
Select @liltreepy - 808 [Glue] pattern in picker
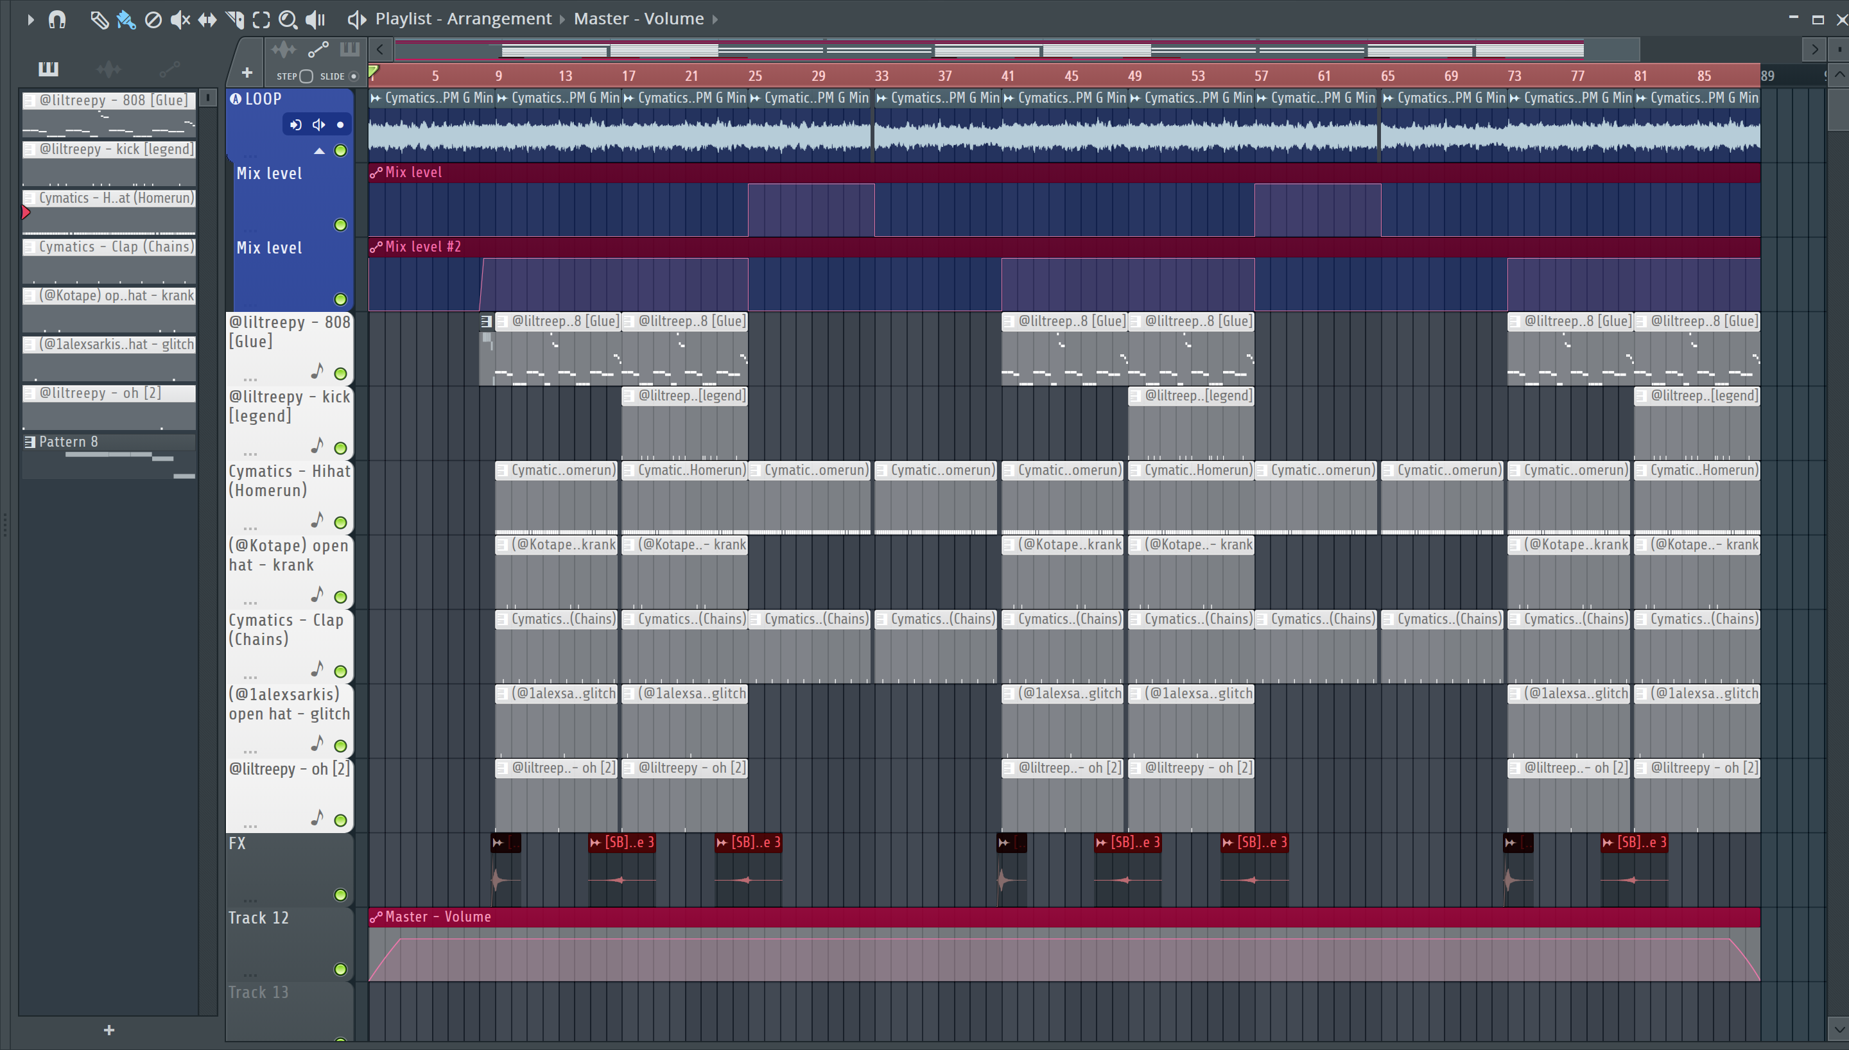(109, 115)
